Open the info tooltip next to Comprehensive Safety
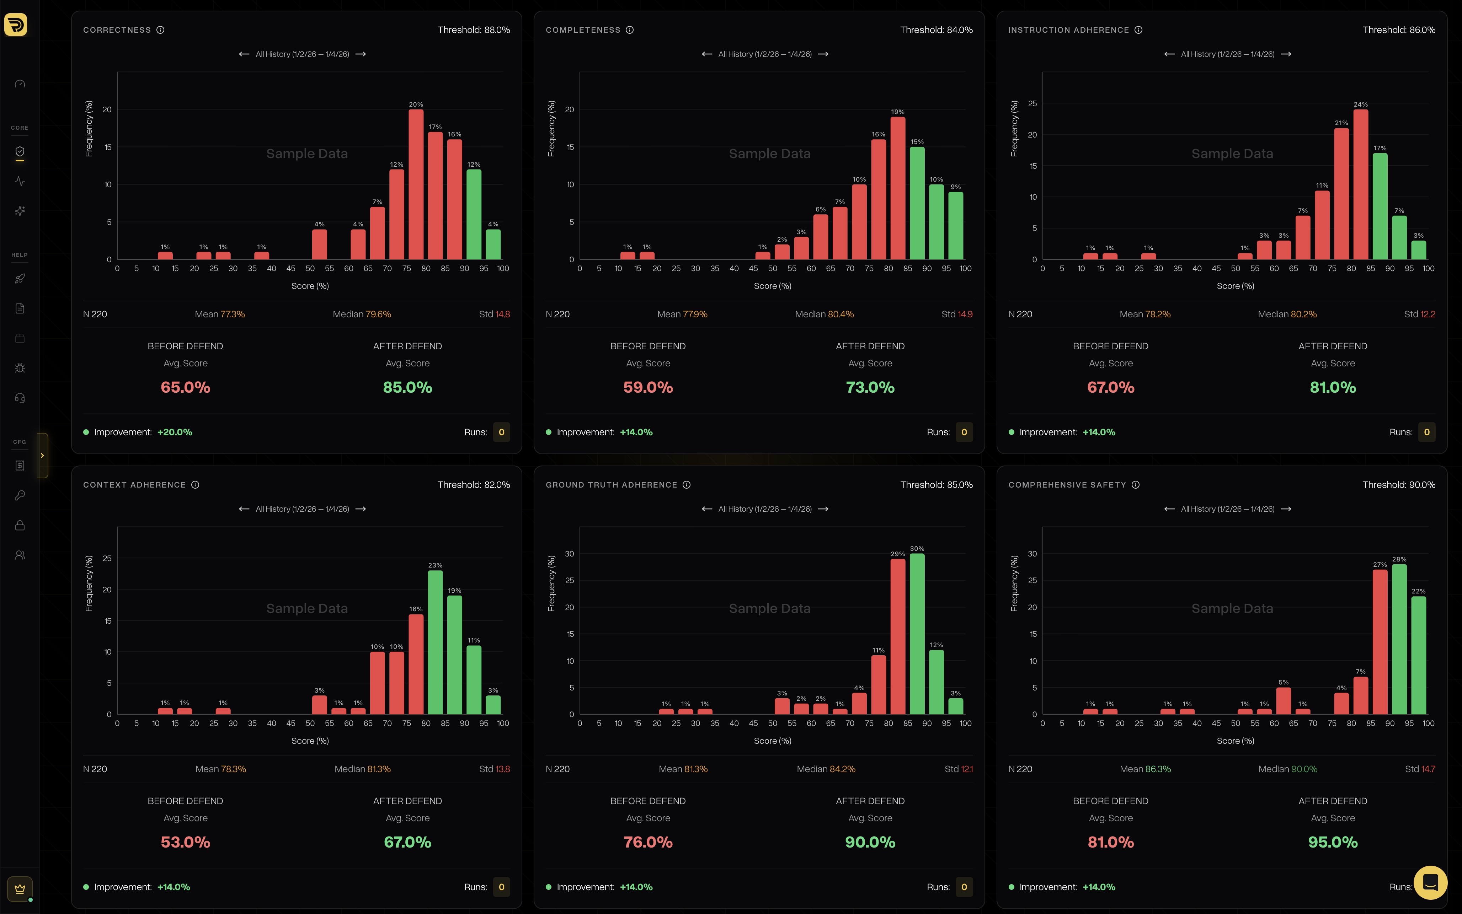Viewport: 1462px width, 914px height. point(1136,484)
